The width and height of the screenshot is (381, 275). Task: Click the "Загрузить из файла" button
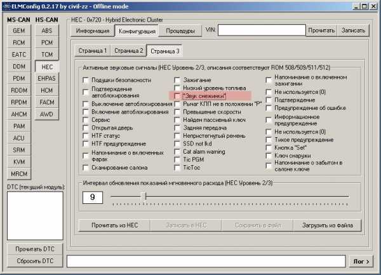327,225
